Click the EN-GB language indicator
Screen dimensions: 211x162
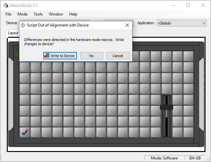(195, 158)
